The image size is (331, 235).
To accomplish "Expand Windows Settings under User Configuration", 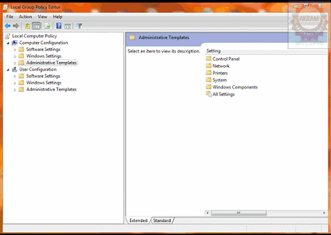I will coord(15,83).
